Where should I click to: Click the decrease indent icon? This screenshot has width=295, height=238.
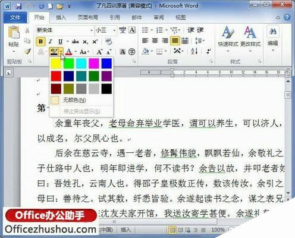[x=191, y=30]
